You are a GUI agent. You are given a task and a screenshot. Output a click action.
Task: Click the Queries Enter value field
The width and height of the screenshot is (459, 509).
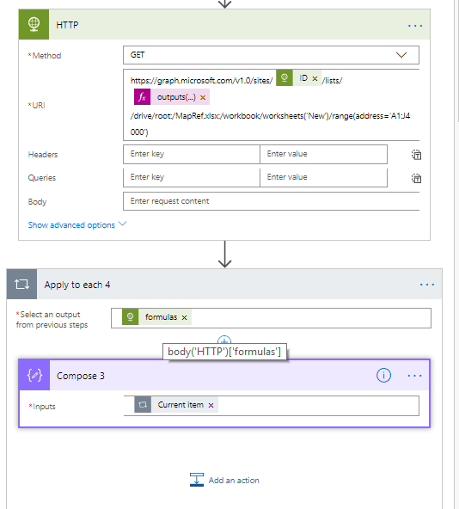click(324, 177)
